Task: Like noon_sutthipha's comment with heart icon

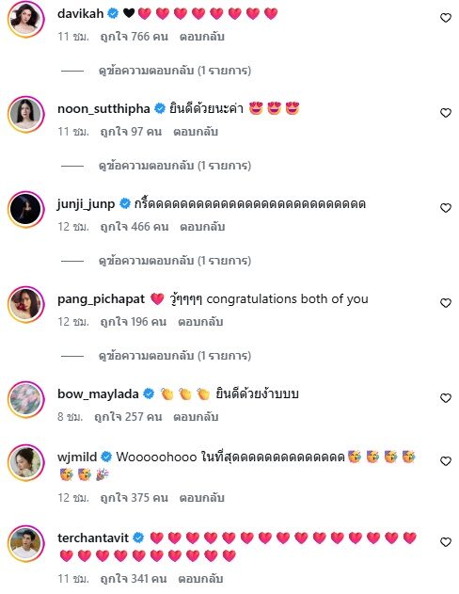Action: pyautogui.click(x=446, y=113)
